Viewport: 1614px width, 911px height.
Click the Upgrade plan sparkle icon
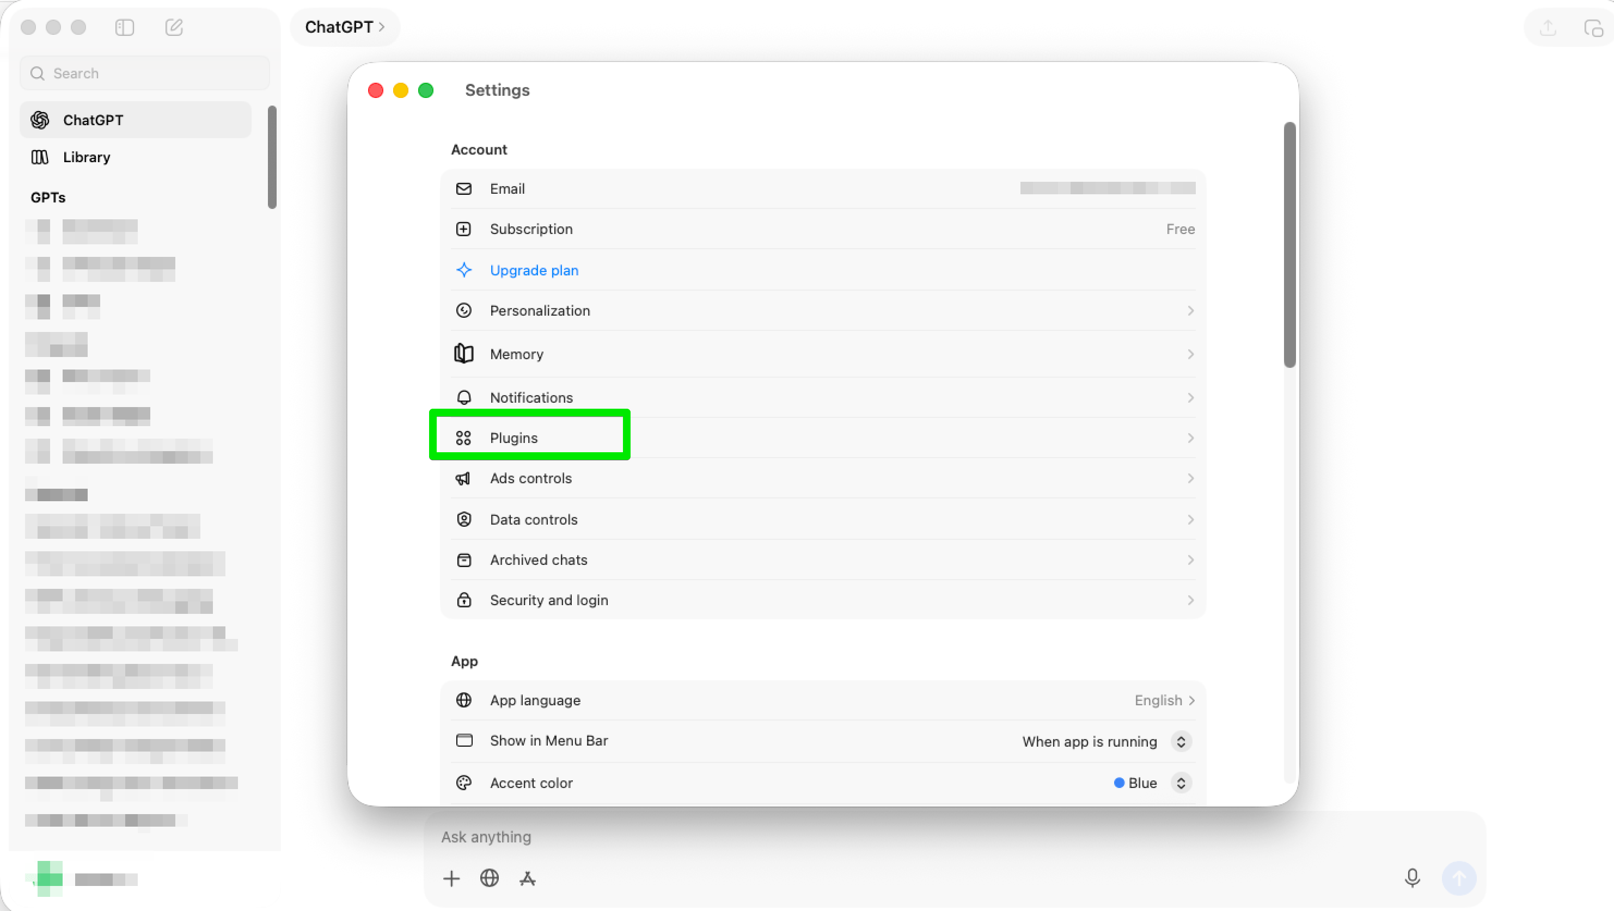pyautogui.click(x=464, y=270)
